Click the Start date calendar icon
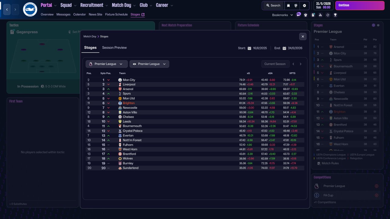 pos(249,48)
